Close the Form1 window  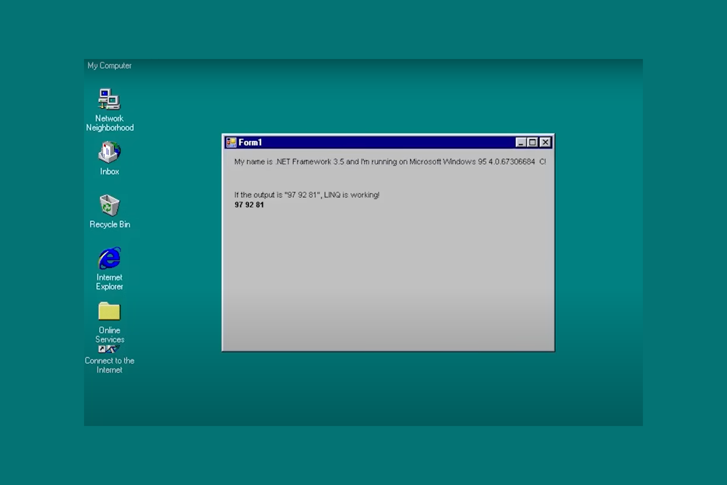coord(545,142)
